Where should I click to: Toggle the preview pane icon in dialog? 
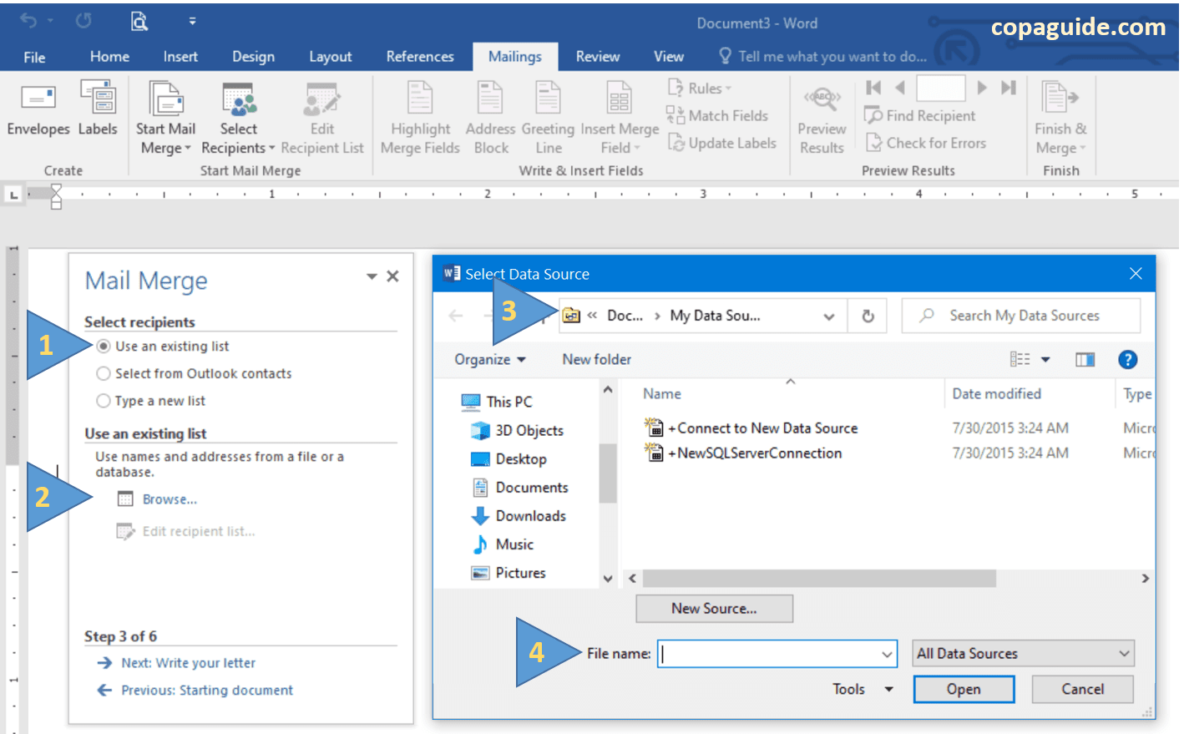1085,359
